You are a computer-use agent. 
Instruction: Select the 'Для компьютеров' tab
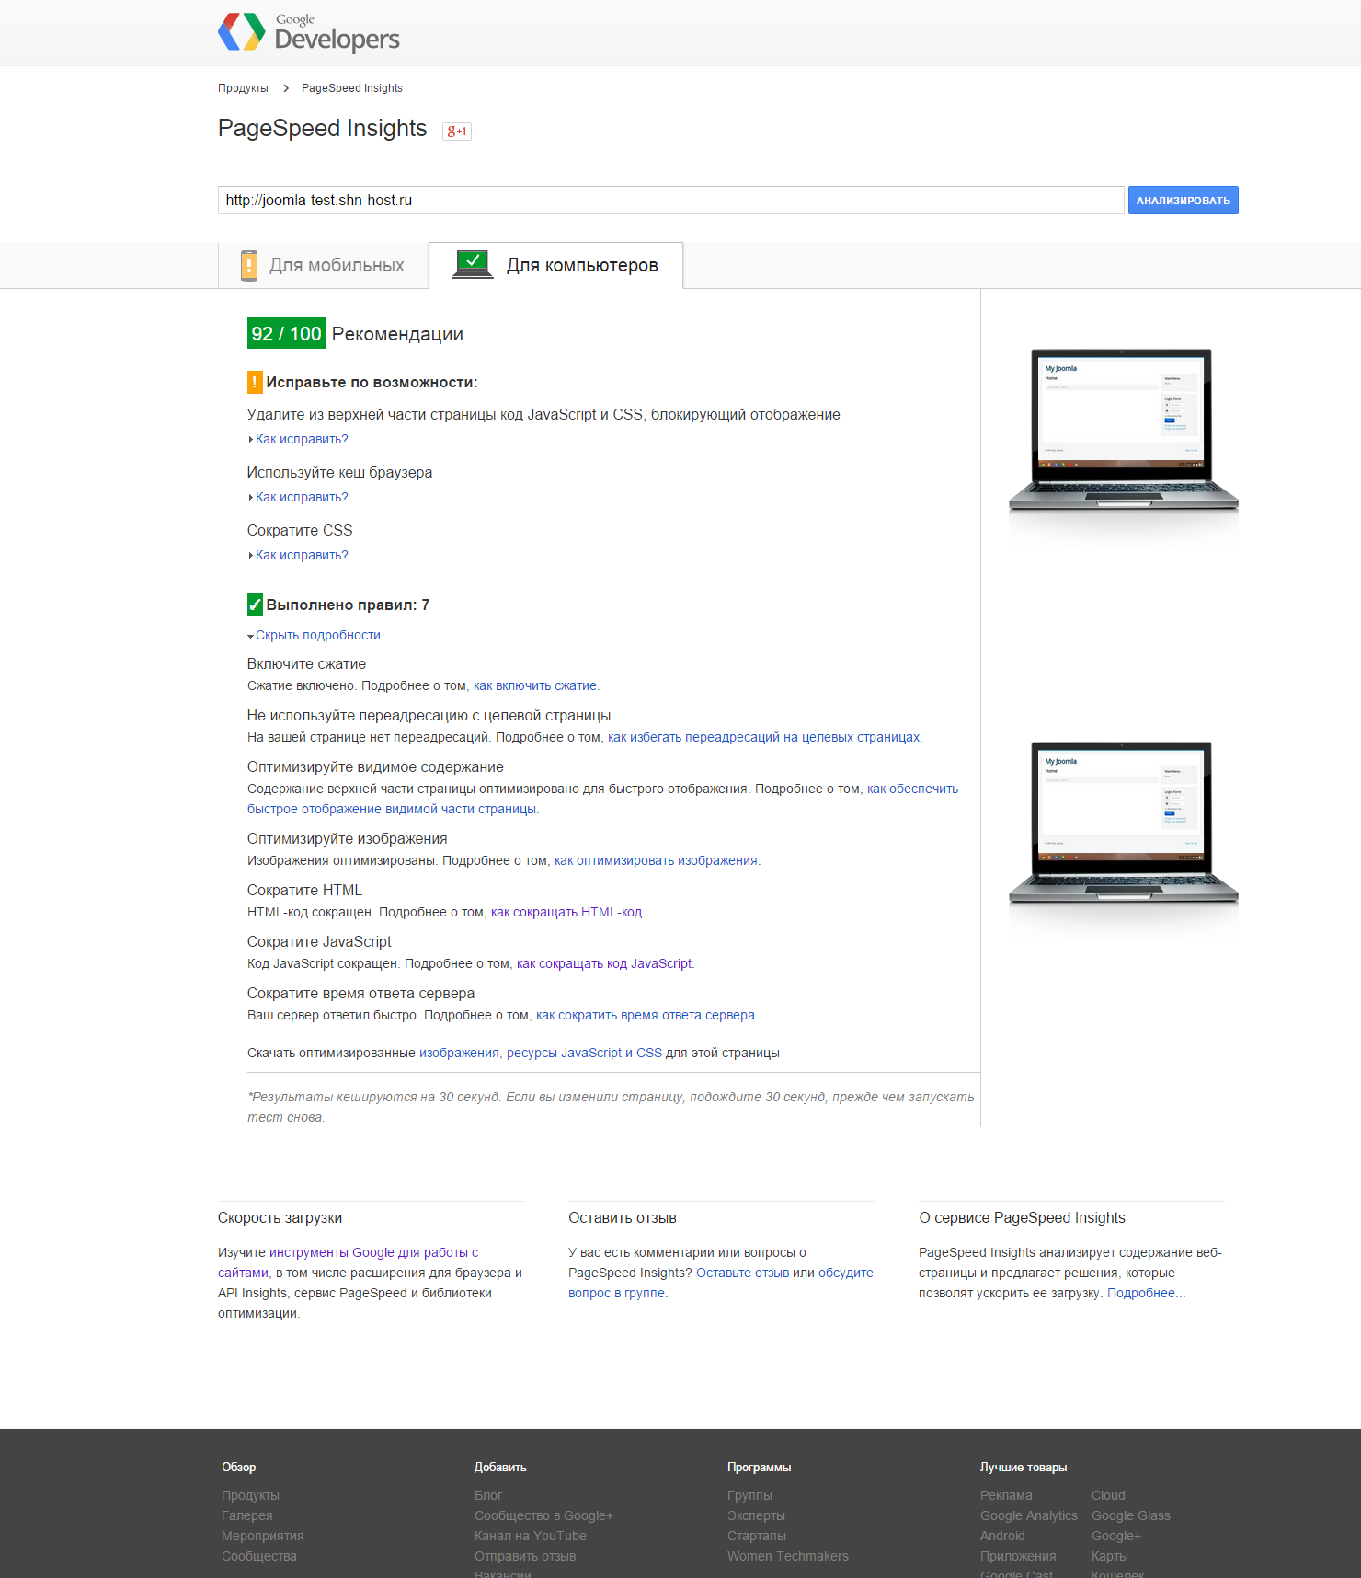click(x=581, y=265)
